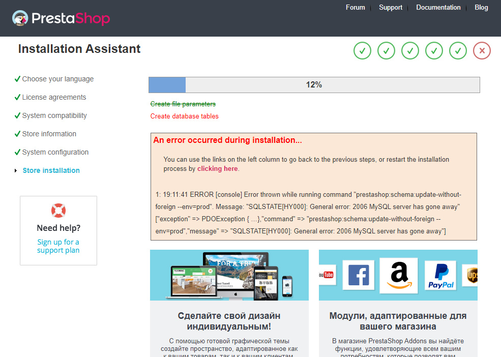Click the Facebook logo tile
501x357 pixels.
(359, 275)
